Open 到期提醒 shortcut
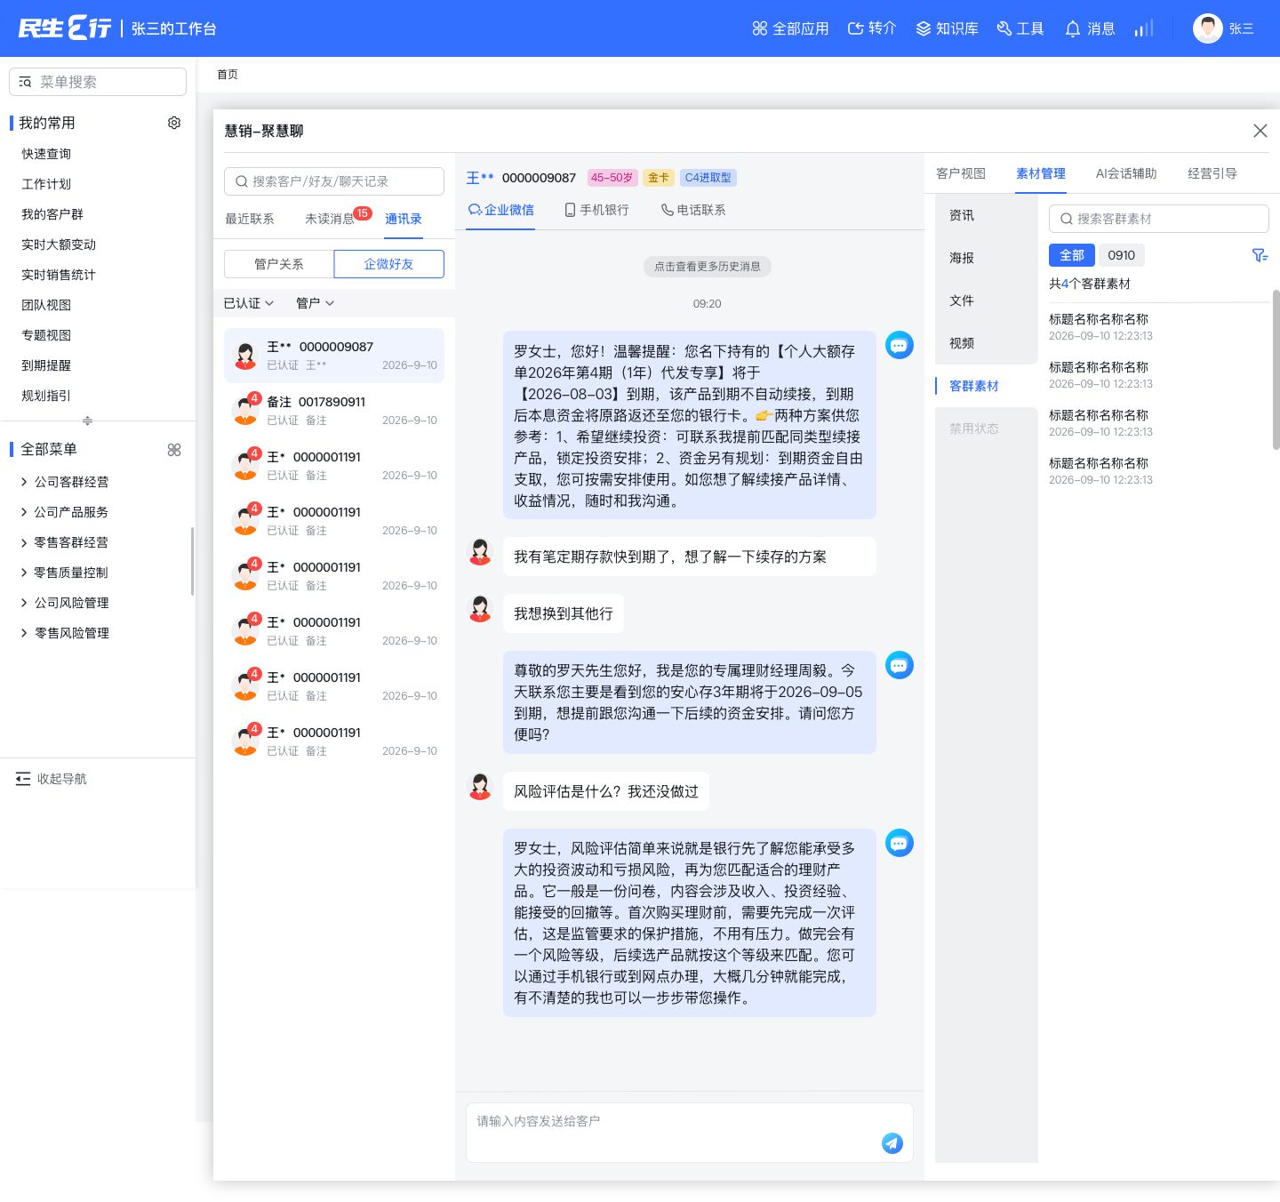The width and height of the screenshot is (1280, 1202). [x=46, y=365]
